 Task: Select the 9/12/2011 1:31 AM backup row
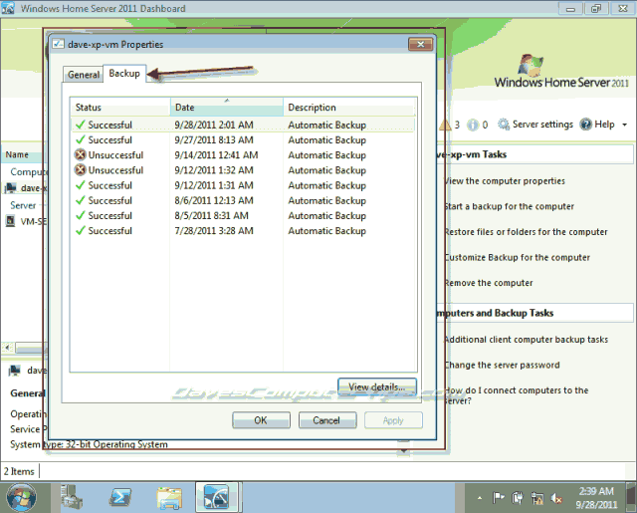click(243, 185)
